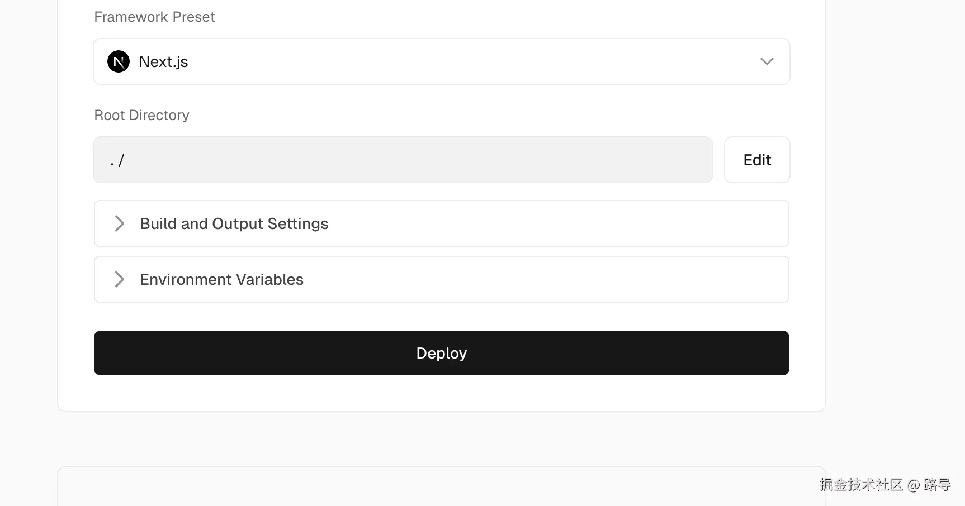Screen dimensions: 965x506
Task: Click the Build and Output Settings label
Action: (234, 223)
